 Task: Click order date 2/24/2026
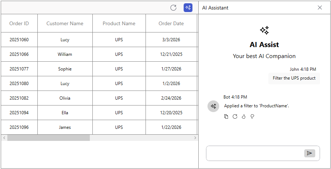point(171,98)
